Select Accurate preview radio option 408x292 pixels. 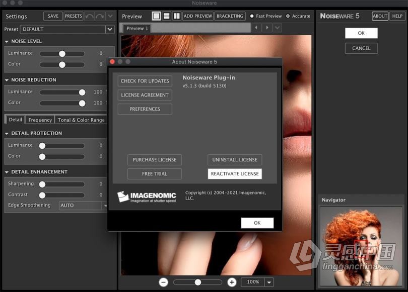click(288, 16)
